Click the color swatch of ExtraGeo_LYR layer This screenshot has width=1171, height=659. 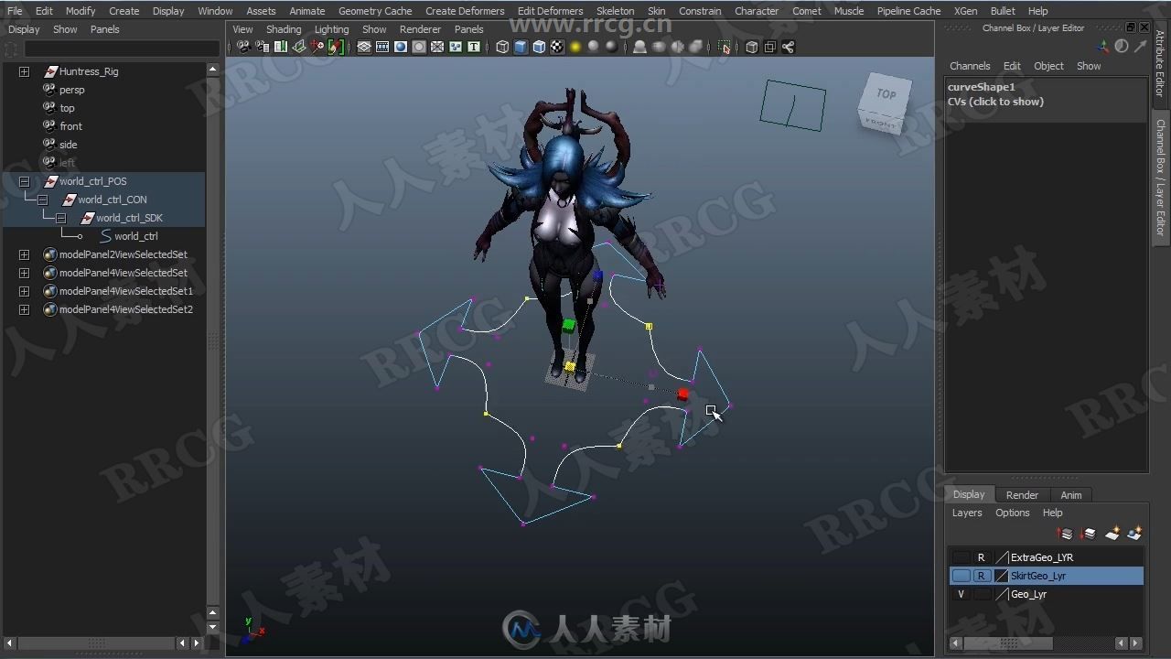[1002, 557]
